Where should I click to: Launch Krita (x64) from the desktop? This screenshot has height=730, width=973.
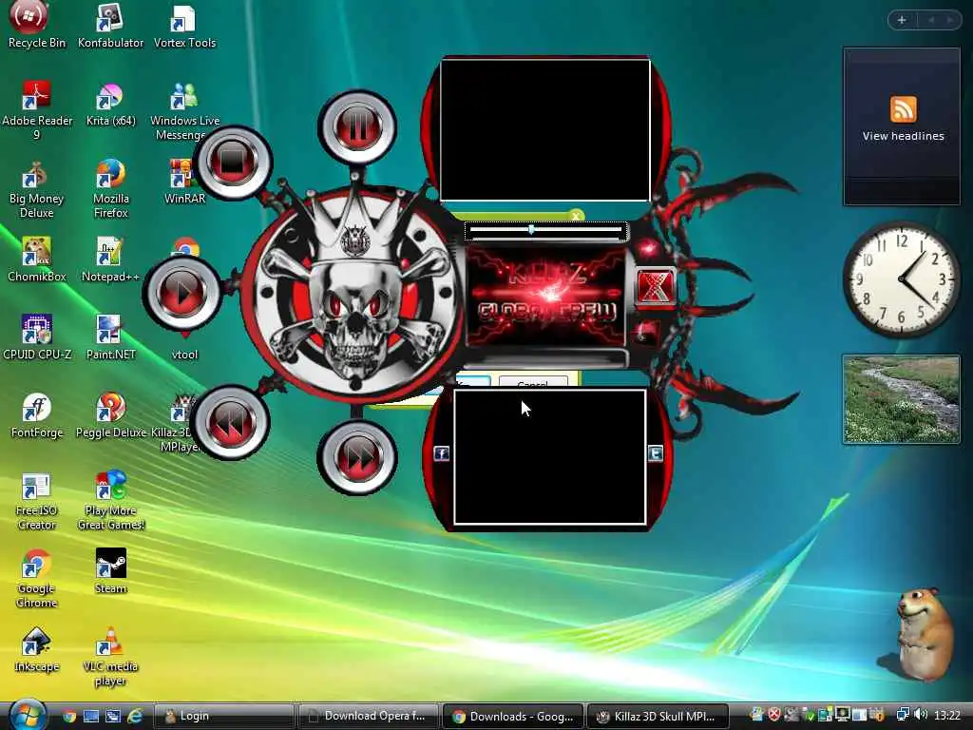[x=110, y=105]
